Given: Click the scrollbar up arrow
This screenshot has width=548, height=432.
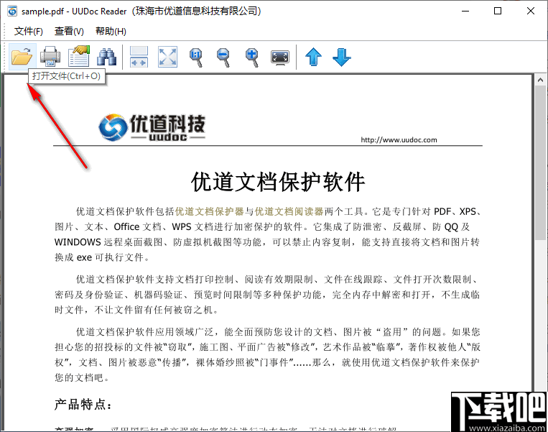Looking at the screenshot, I should point(540,80).
